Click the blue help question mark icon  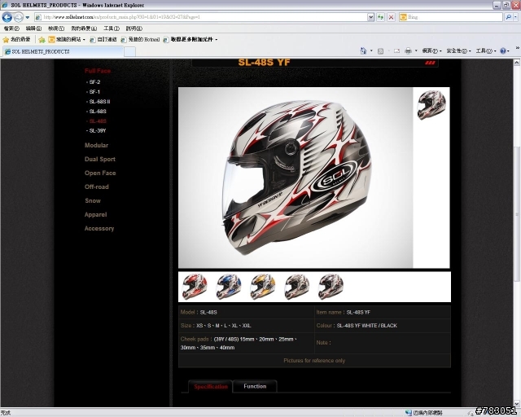[503, 50]
